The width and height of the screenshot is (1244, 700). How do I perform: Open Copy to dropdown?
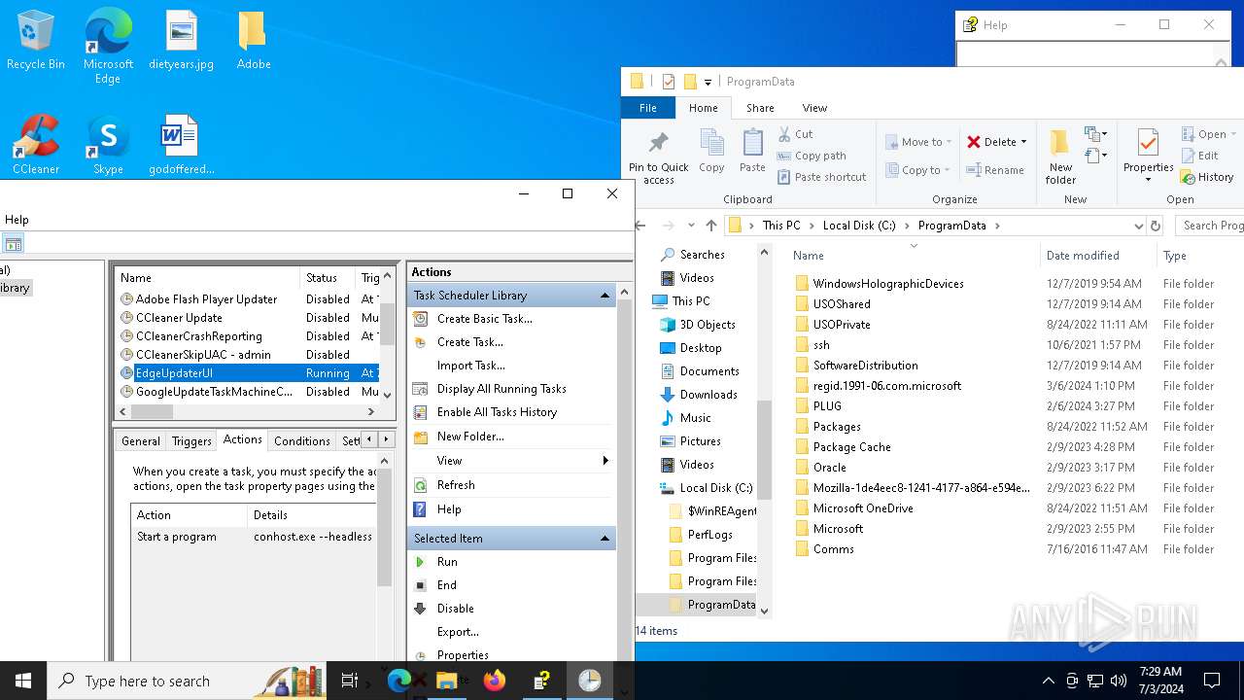918,170
